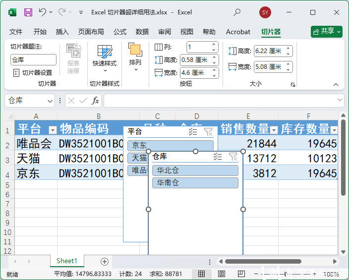Click the insert function fx icon
The width and height of the screenshot is (349, 280).
click(x=96, y=101)
